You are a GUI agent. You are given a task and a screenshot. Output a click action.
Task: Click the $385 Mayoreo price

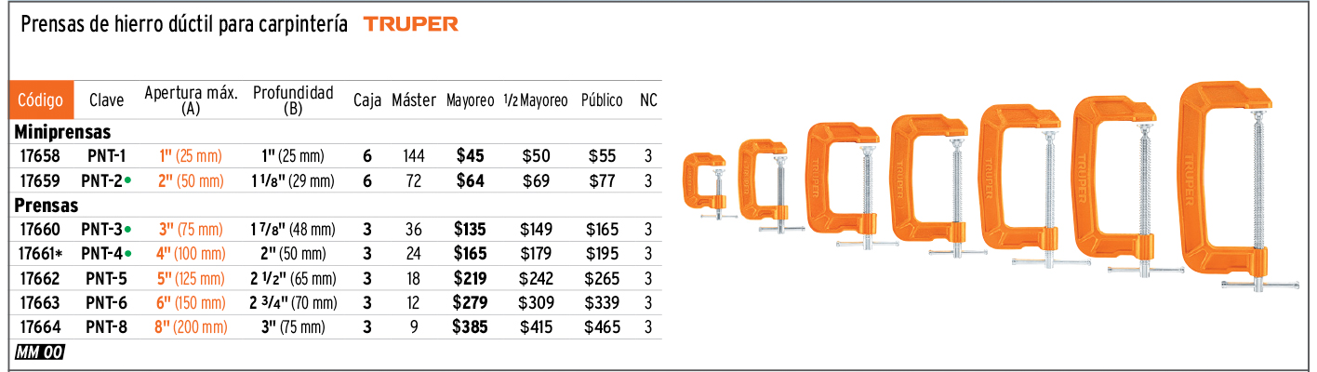[470, 326]
